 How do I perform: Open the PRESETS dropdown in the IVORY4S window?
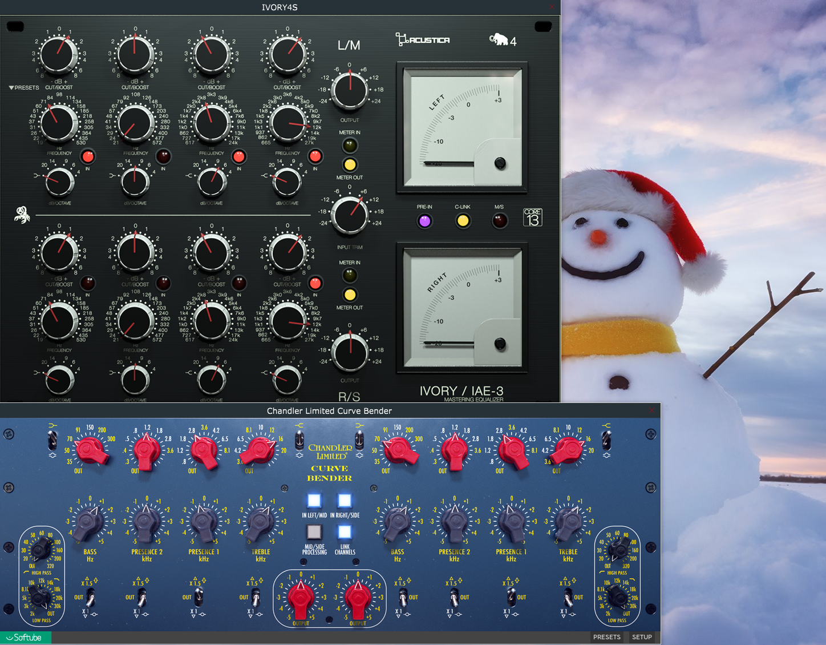[24, 88]
